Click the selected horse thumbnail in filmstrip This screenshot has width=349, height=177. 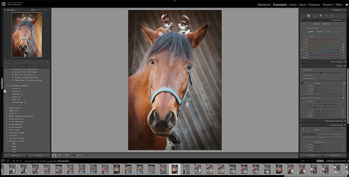[x=175, y=169]
